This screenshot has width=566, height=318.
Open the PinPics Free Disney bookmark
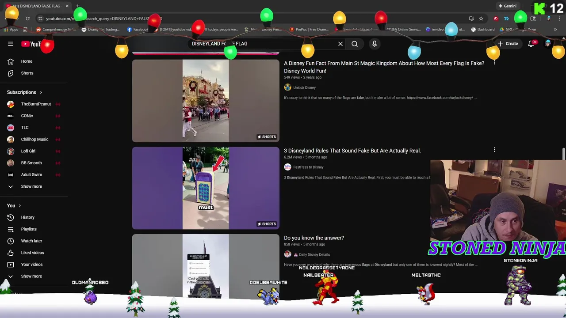click(x=309, y=30)
